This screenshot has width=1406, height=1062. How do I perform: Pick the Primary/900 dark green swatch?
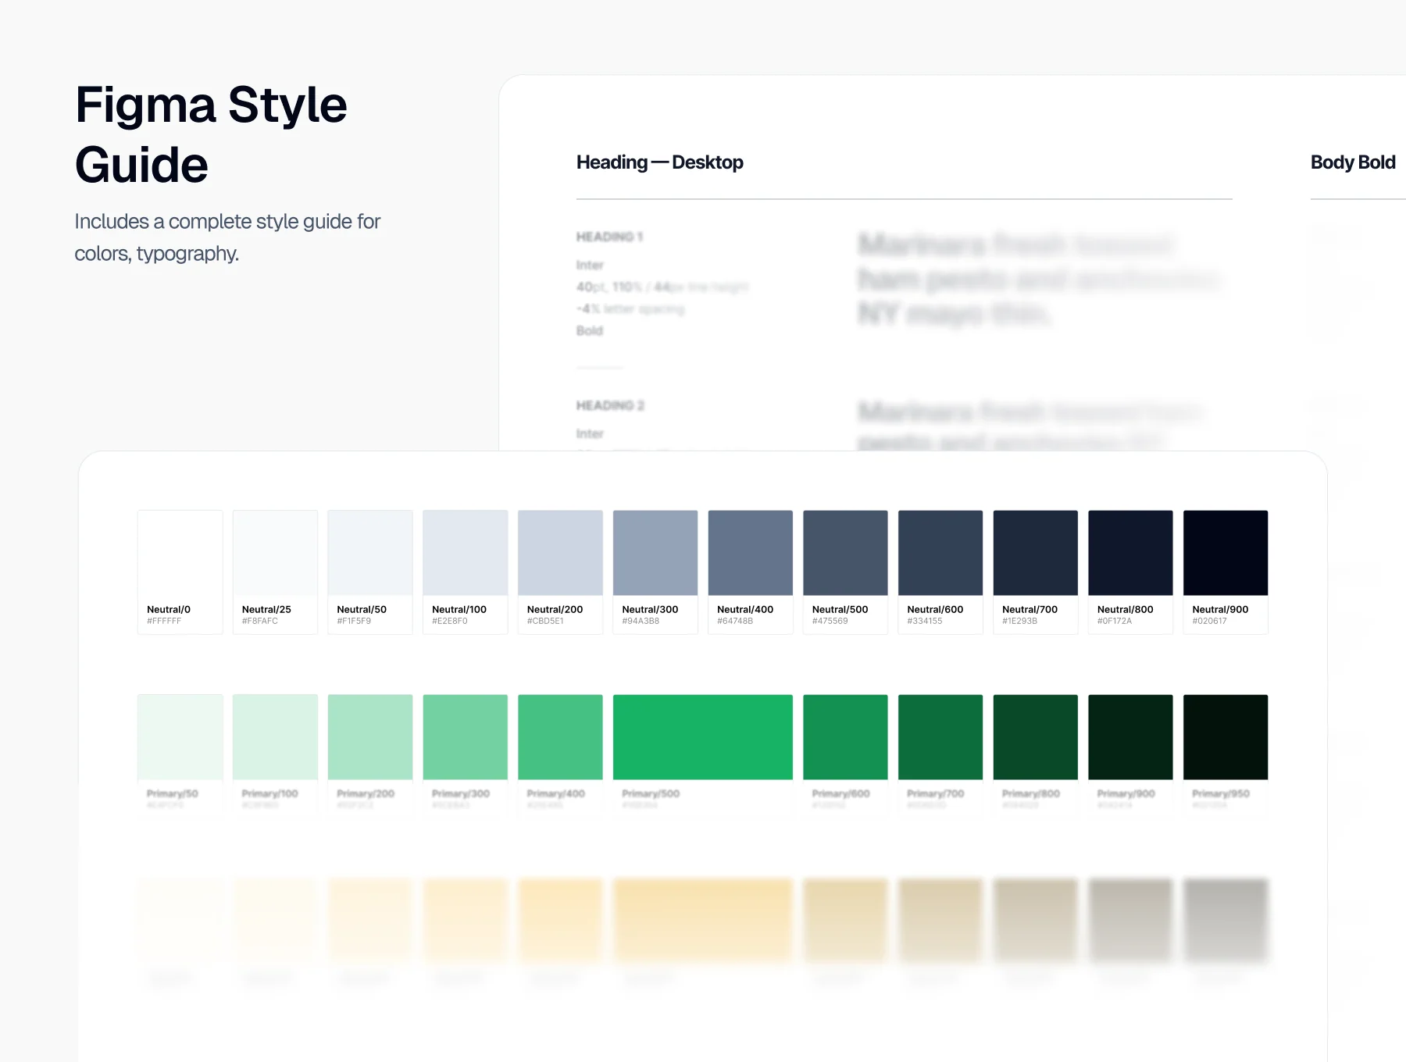[x=1130, y=737]
